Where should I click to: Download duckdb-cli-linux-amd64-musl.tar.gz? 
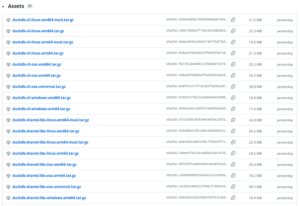[x=43, y=20]
